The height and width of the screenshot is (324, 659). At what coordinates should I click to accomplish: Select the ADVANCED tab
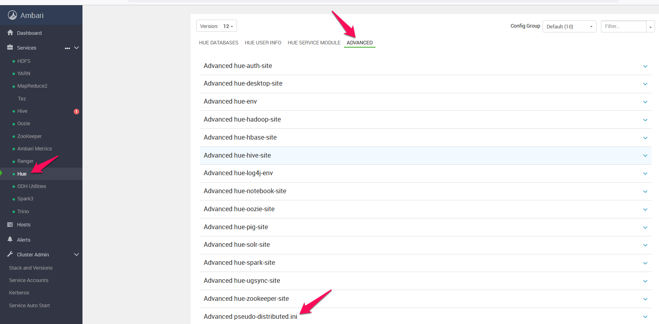click(x=360, y=43)
